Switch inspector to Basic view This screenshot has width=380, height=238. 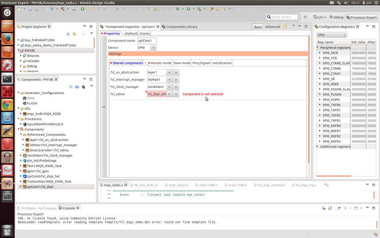tap(258, 27)
